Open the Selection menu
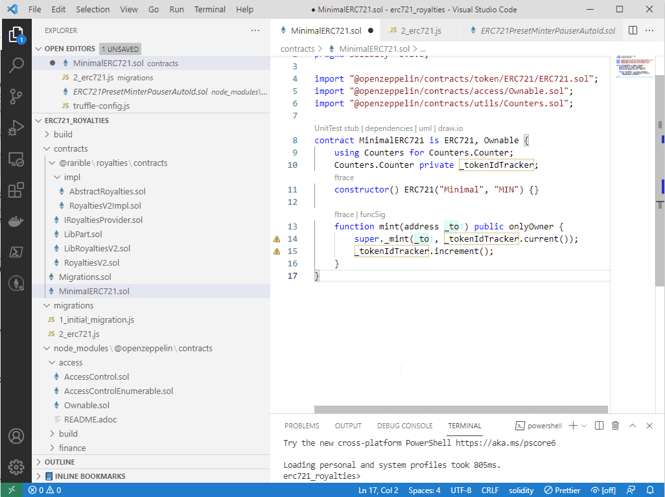 (x=93, y=9)
